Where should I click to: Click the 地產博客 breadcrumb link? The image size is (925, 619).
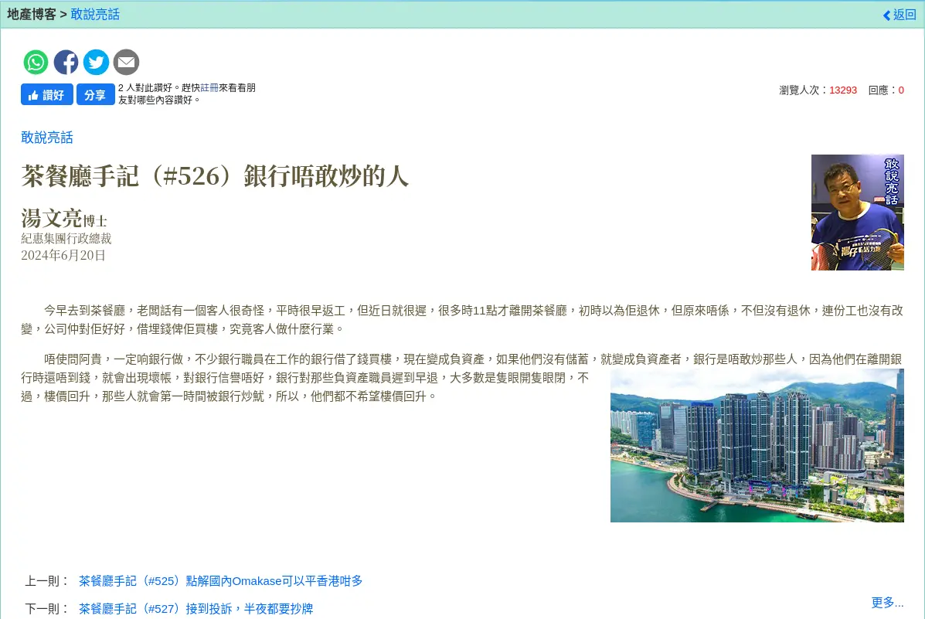coord(30,14)
